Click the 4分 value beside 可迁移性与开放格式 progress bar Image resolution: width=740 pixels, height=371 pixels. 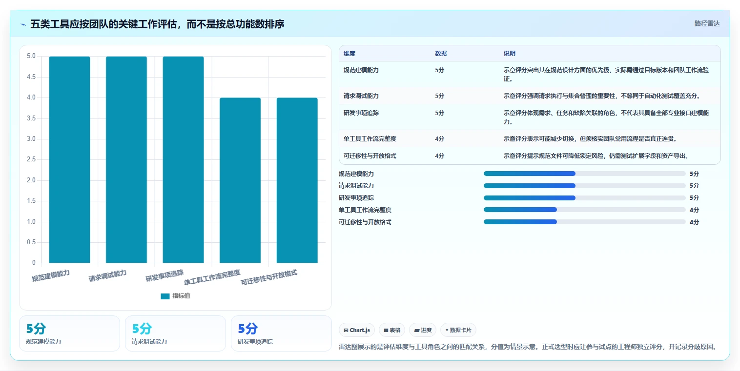(694, 222)
